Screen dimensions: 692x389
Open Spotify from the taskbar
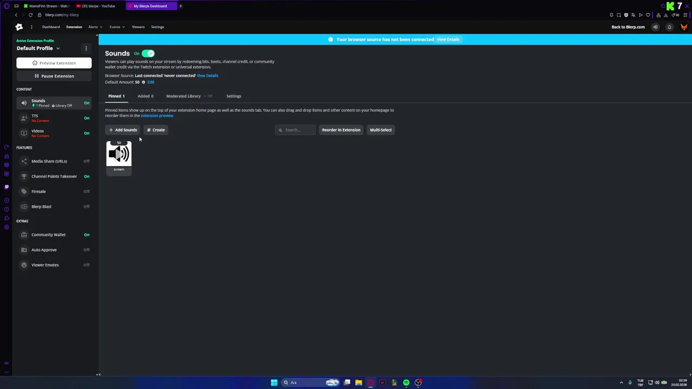point(406,383)
